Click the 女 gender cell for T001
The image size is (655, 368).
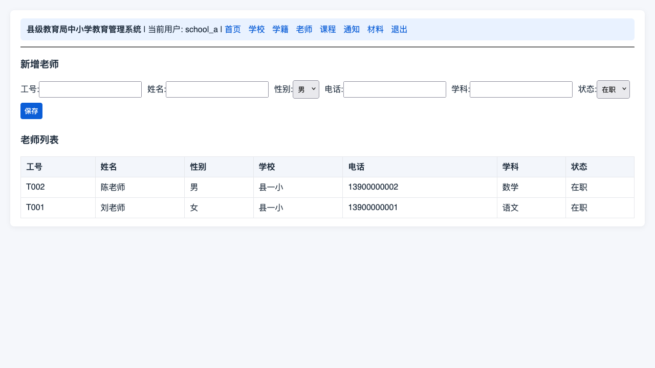pos(219,208)
